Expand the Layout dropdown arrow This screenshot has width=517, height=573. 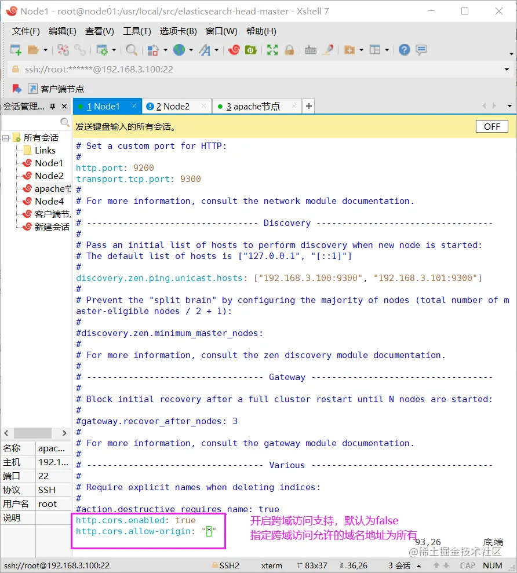(387, 50)
